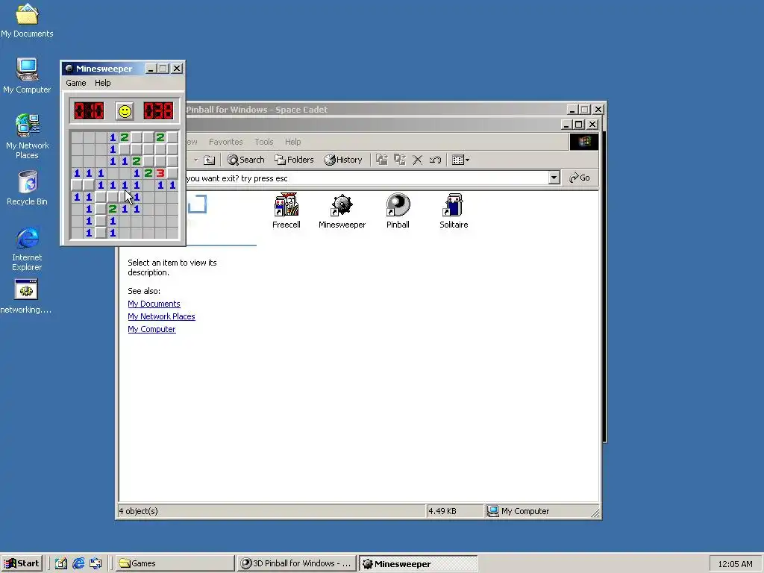Click the Search toolbar button
The image size is (764, 573).
pos(245,160)
